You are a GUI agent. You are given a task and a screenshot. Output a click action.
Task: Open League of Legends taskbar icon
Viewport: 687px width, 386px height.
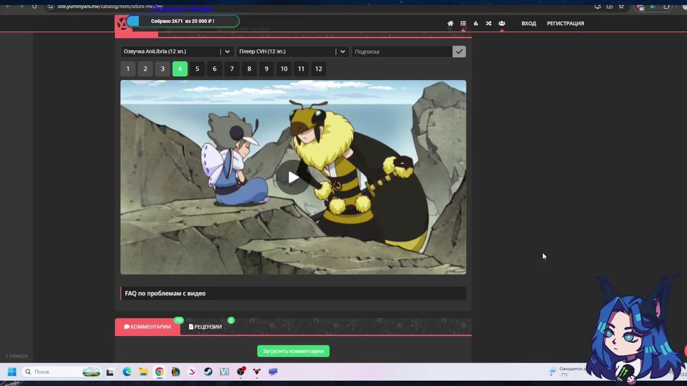pyautogui.click(x=176, y=372)
